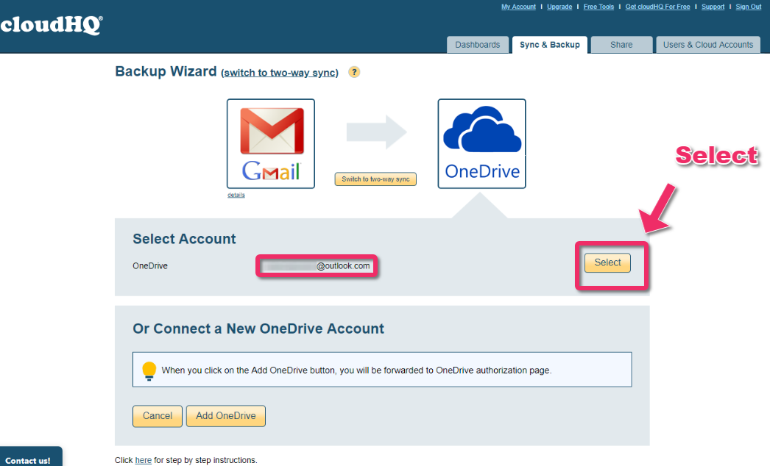Open the here link for step instructions
Screen dimensions: 770x466
[x=143, y=460]
